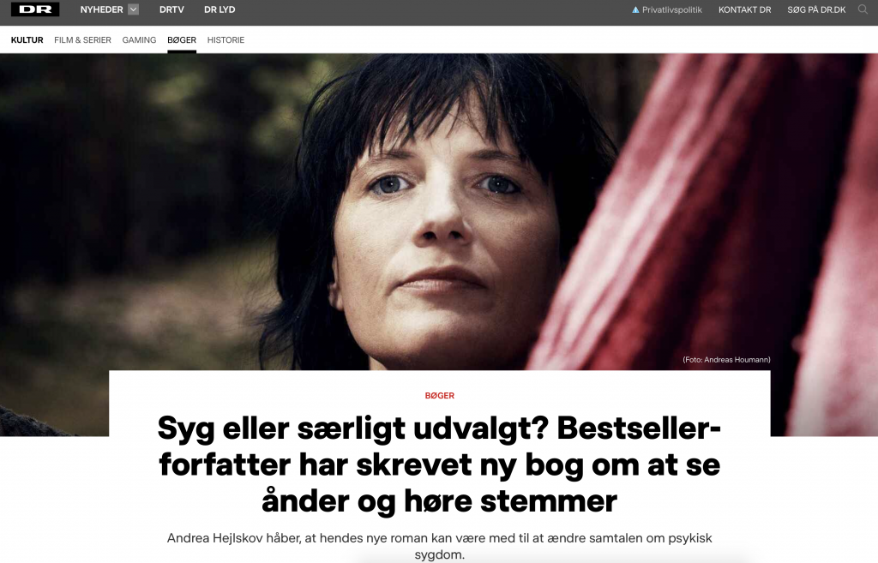
Task: Select the KULTUR section heading
Action: pyautogui.click(x=27, y=39)
